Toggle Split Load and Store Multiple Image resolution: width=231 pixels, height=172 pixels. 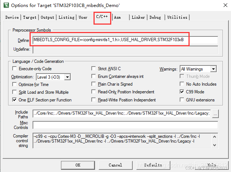coord(14,92)
